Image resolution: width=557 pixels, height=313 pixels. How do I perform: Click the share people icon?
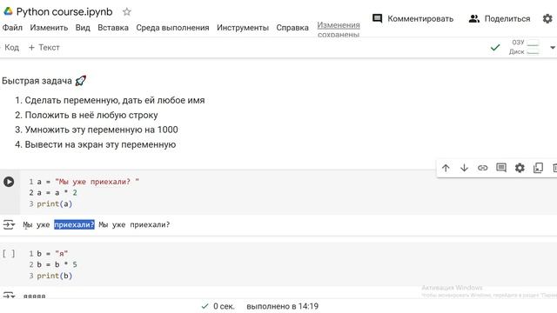[474, 19]
